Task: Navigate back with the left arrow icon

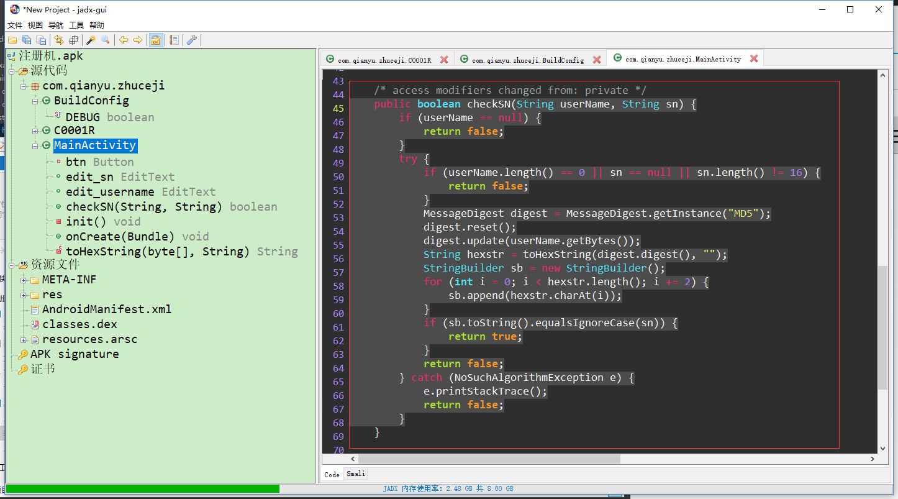Action: [124, 40]
